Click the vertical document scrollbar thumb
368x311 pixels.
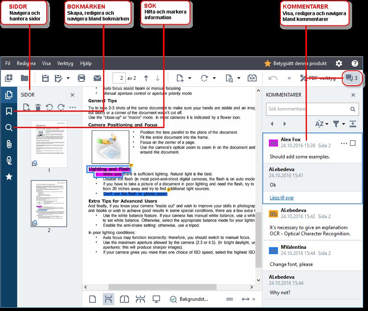[258, 240]
